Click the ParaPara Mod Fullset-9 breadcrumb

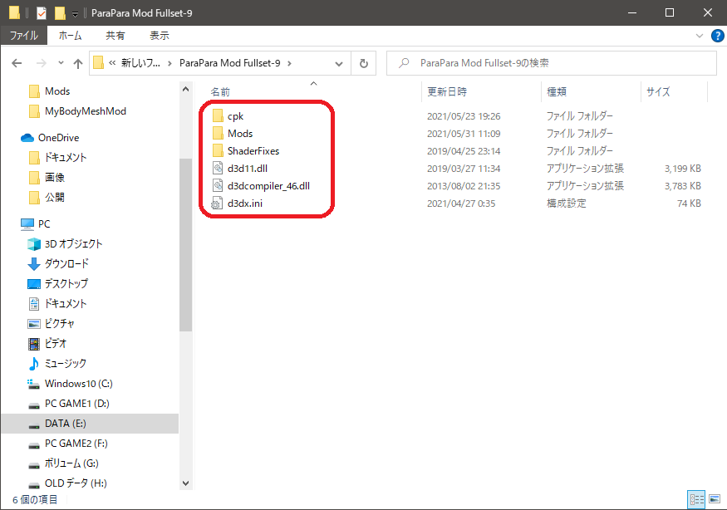[x=229, y=63]
